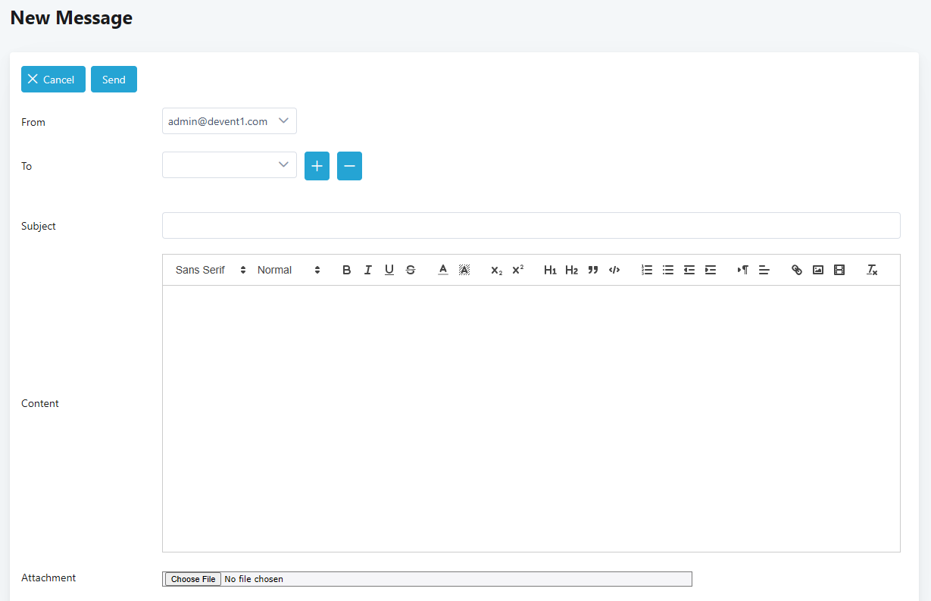Click the Subject input field
This screenshot has height=601, width=931.
[x=530, y=226]
